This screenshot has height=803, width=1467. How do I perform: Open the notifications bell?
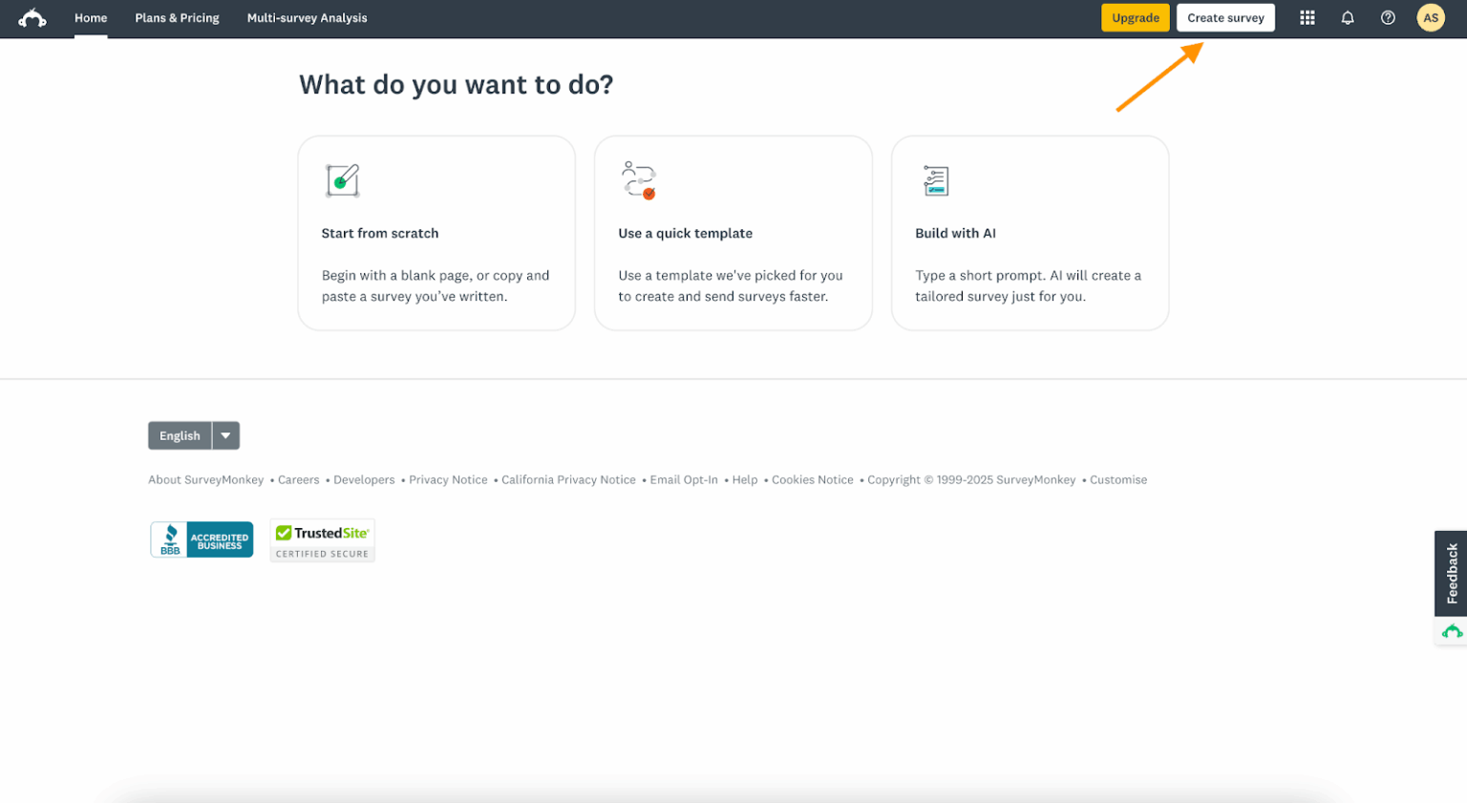1347,17
